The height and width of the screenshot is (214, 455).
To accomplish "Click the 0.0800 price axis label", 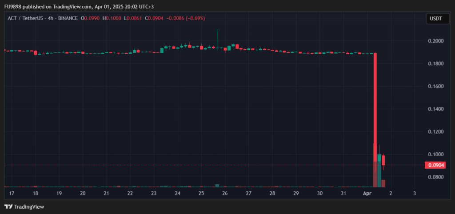I will click(x=436, y=177).
